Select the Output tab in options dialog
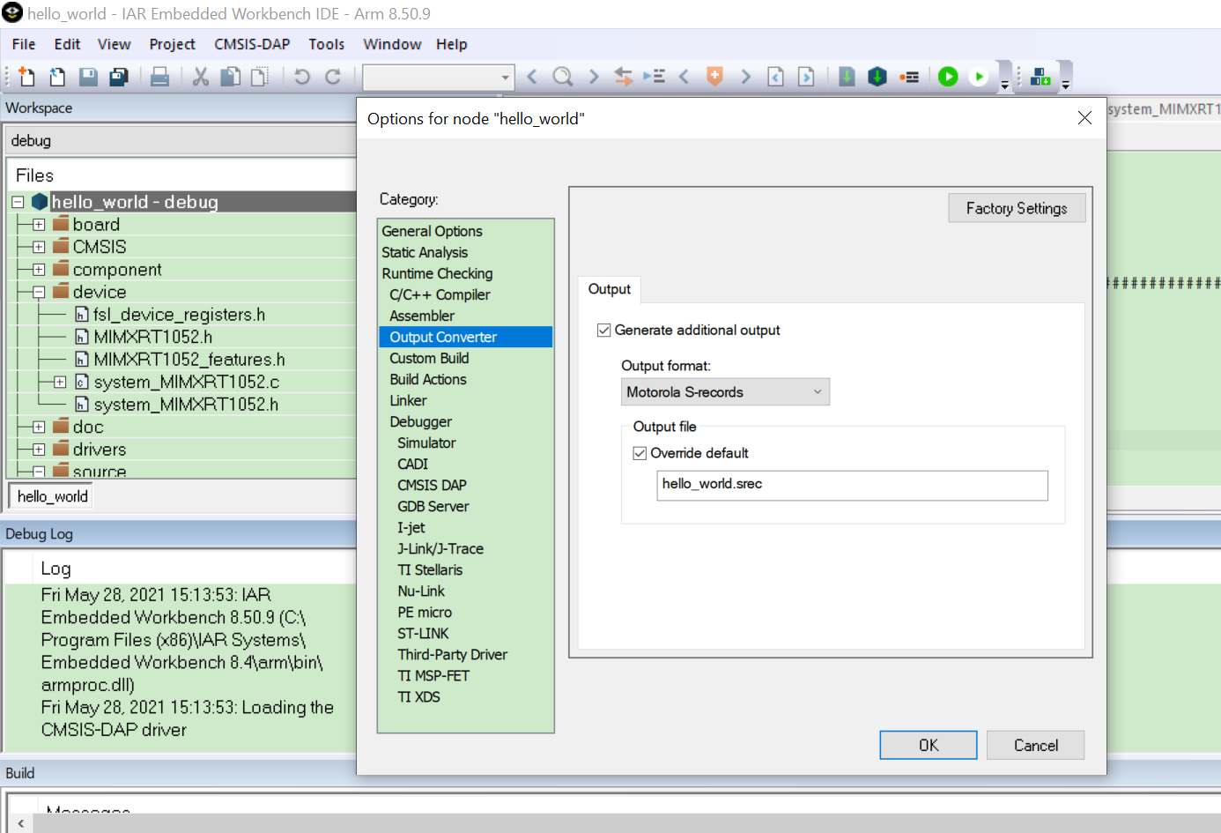This screenshot has width=1221, height=833. point(610,289)
